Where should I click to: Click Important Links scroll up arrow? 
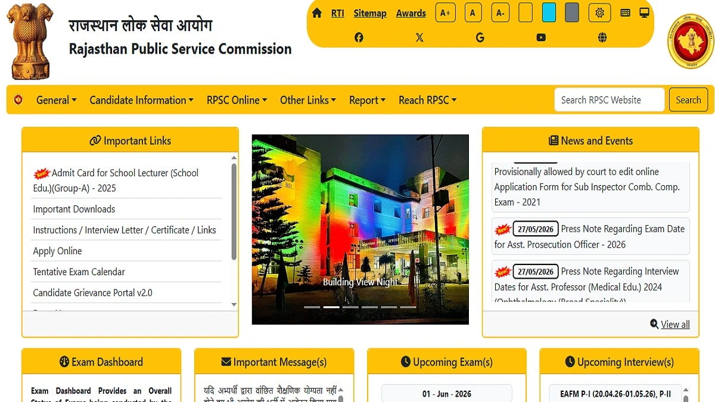[x=234, y=159]
